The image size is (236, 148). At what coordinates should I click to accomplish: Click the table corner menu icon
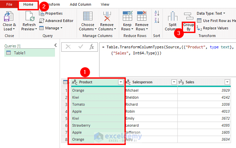65,82
